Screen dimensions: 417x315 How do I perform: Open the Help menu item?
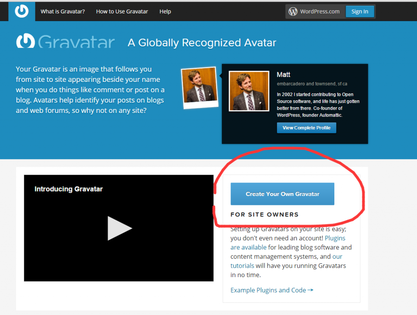pos(165,11)
